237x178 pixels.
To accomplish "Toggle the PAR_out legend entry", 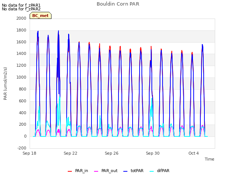I will coord(106,171).
